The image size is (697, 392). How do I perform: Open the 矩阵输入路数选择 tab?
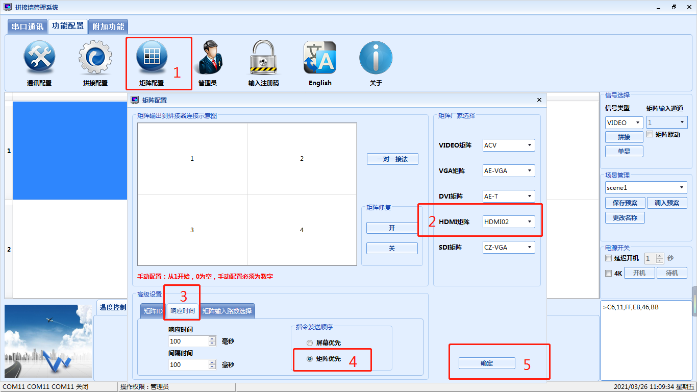[227, 311]
